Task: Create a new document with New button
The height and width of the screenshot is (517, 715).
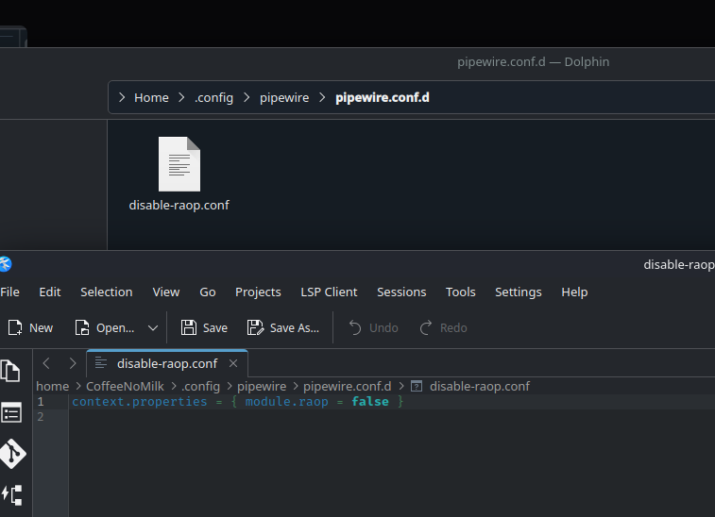Action: point(30,327)
